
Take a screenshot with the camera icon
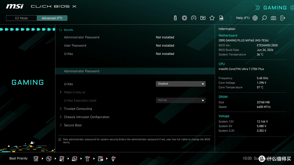[x=273, y=18]
